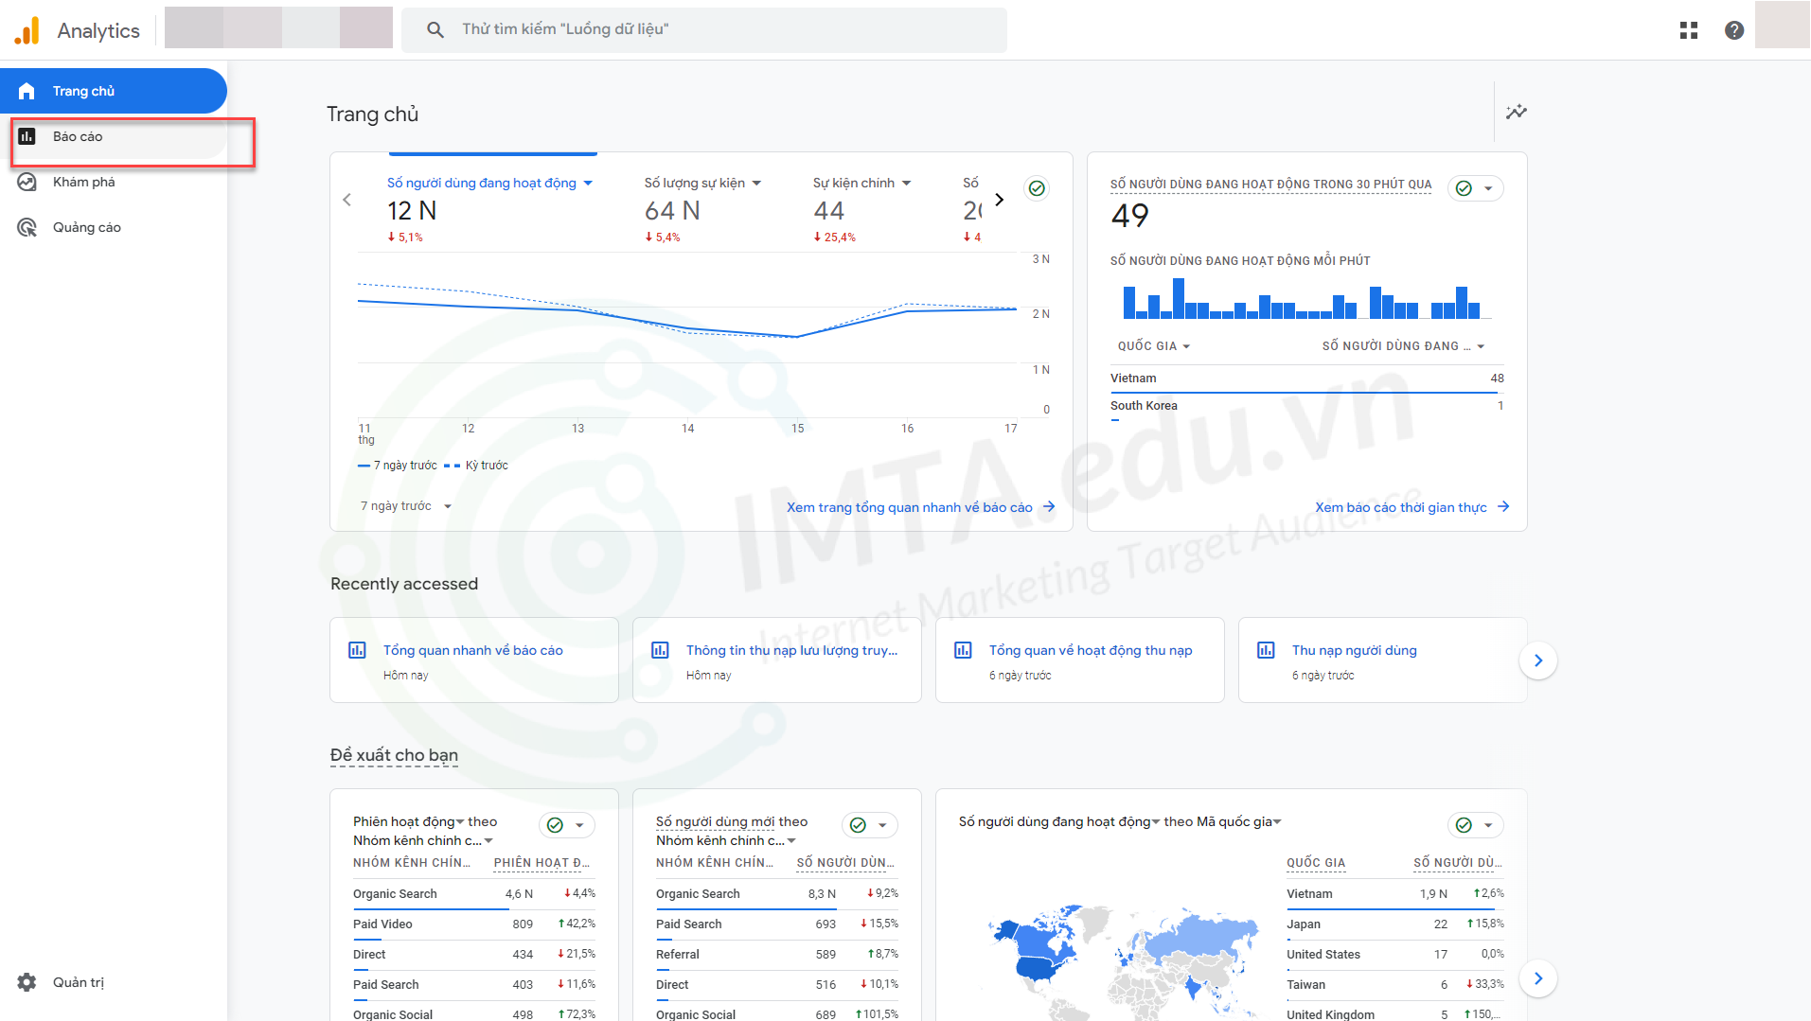Click the Báo cáo reports icon
1811x1021 pixels.
click(x=27, y=136)
